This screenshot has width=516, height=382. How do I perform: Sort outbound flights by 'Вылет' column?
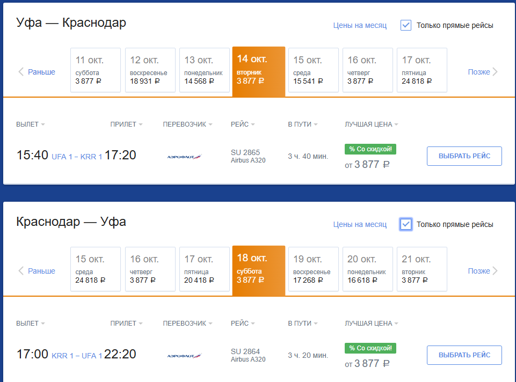(30, 124)
